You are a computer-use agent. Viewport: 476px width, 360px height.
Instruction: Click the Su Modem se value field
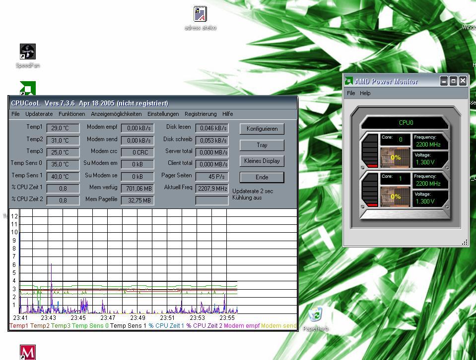[x=137, y=176]
